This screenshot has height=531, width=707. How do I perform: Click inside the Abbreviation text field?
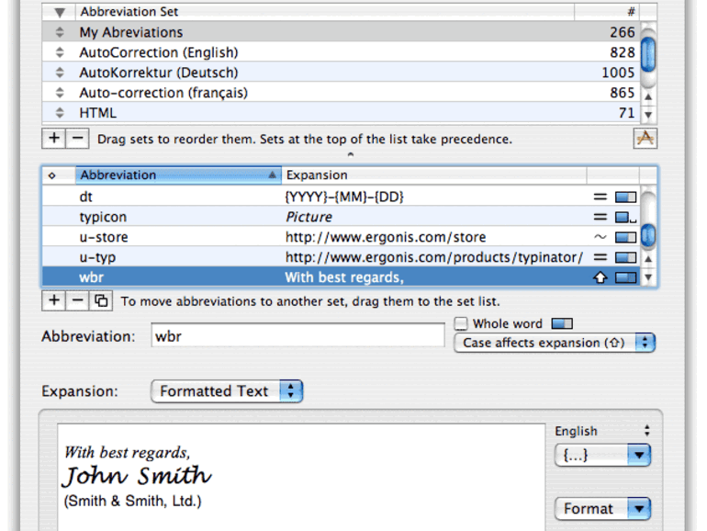pos(298,335)
